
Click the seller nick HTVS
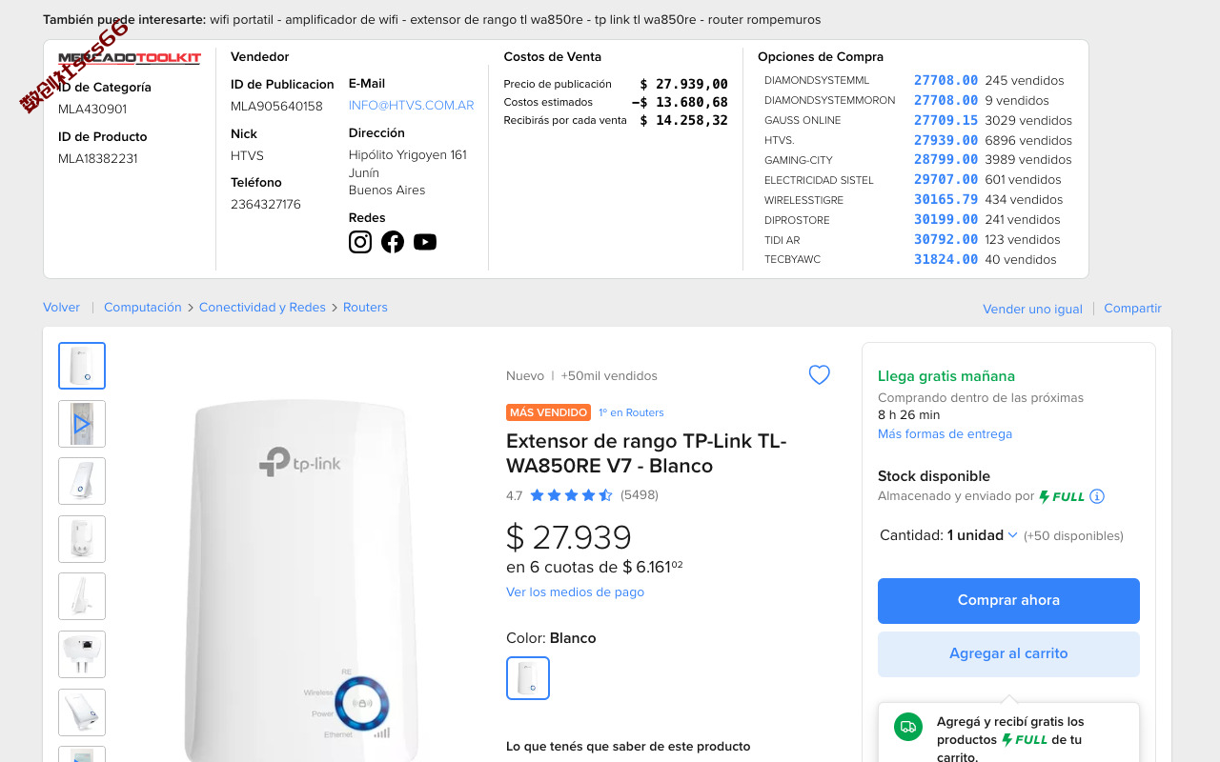(247, 156)
